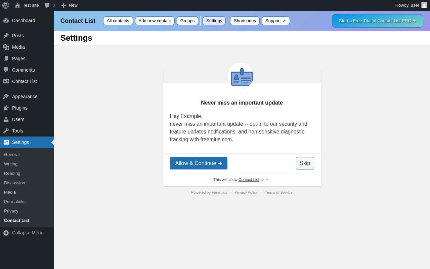Open Plugins menu item
The height and width of the screenshot is (269, 430).
click(x=27, y=108)
